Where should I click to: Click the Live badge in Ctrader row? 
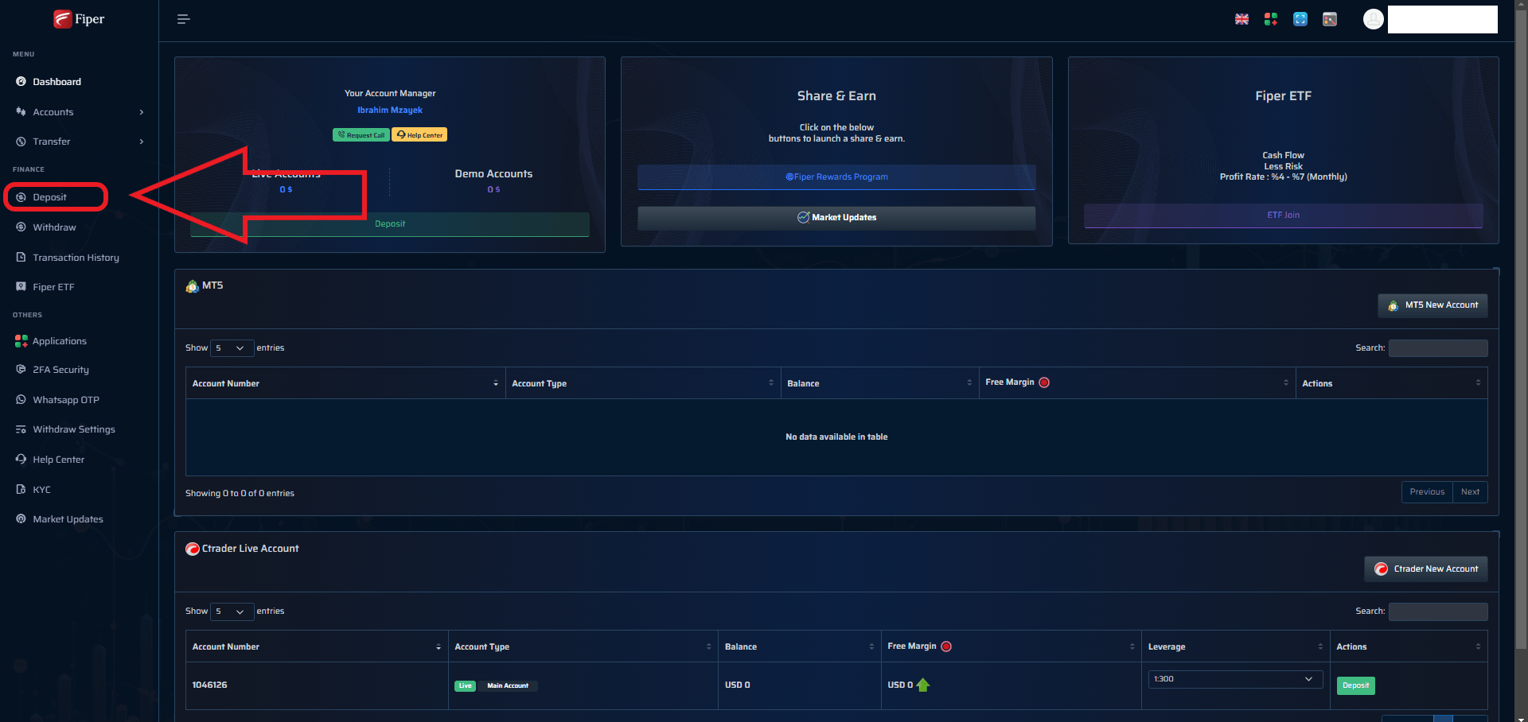point(465,686)
